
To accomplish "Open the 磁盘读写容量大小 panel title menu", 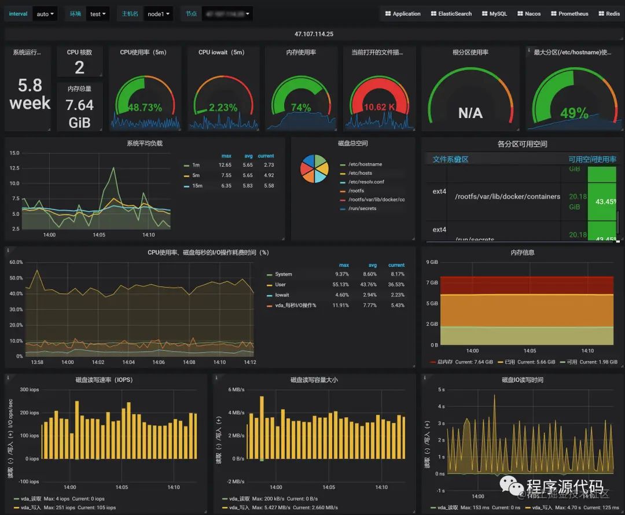I will click(x=314, y=380).
